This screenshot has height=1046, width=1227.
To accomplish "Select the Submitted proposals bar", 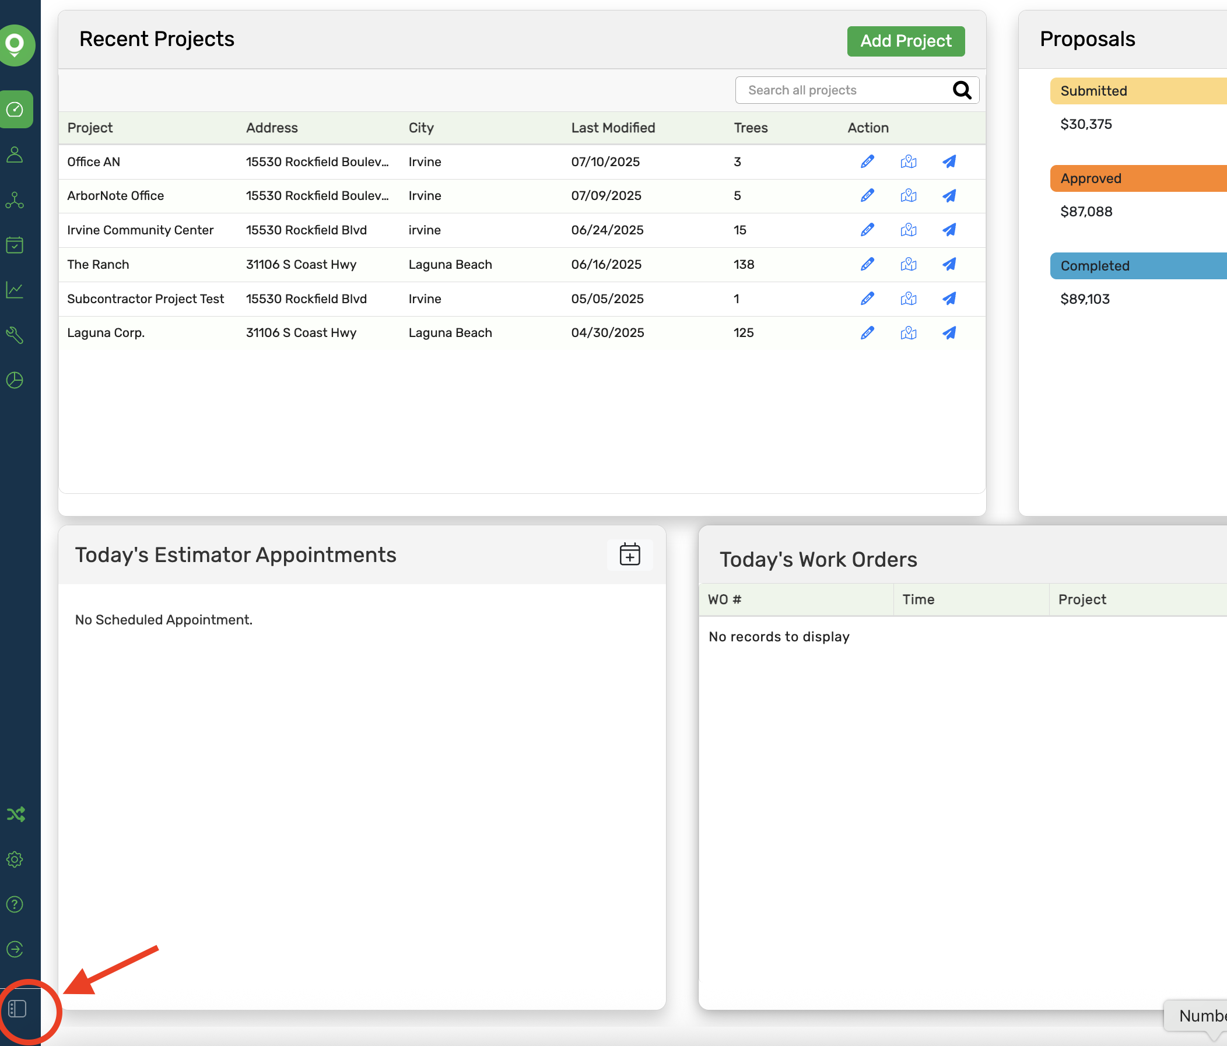I will tap(1138, 91).
